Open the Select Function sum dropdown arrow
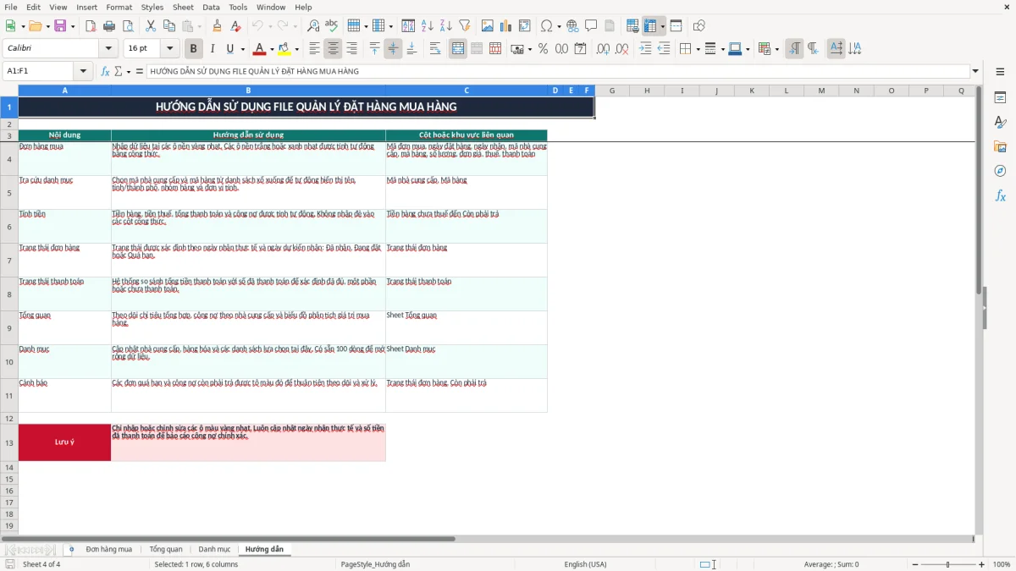 [x=129, y=71]
